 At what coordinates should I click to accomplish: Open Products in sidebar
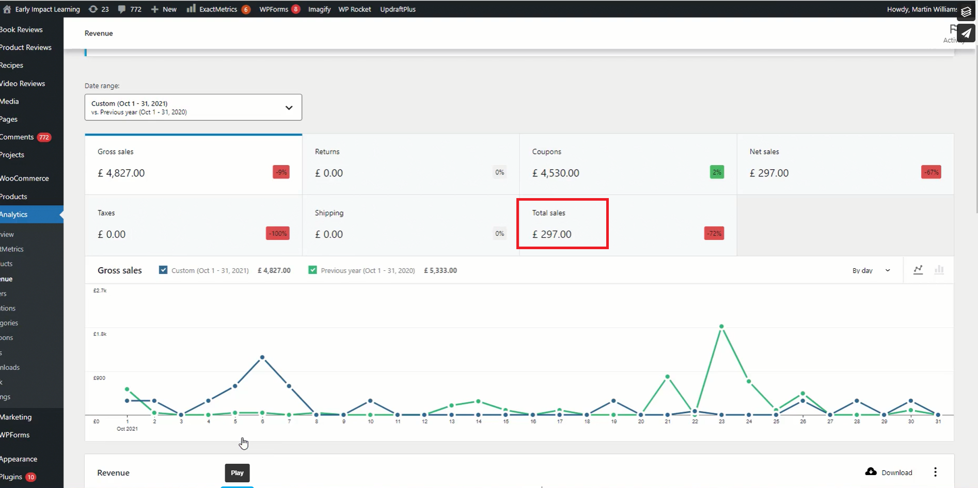click(14, 197)
